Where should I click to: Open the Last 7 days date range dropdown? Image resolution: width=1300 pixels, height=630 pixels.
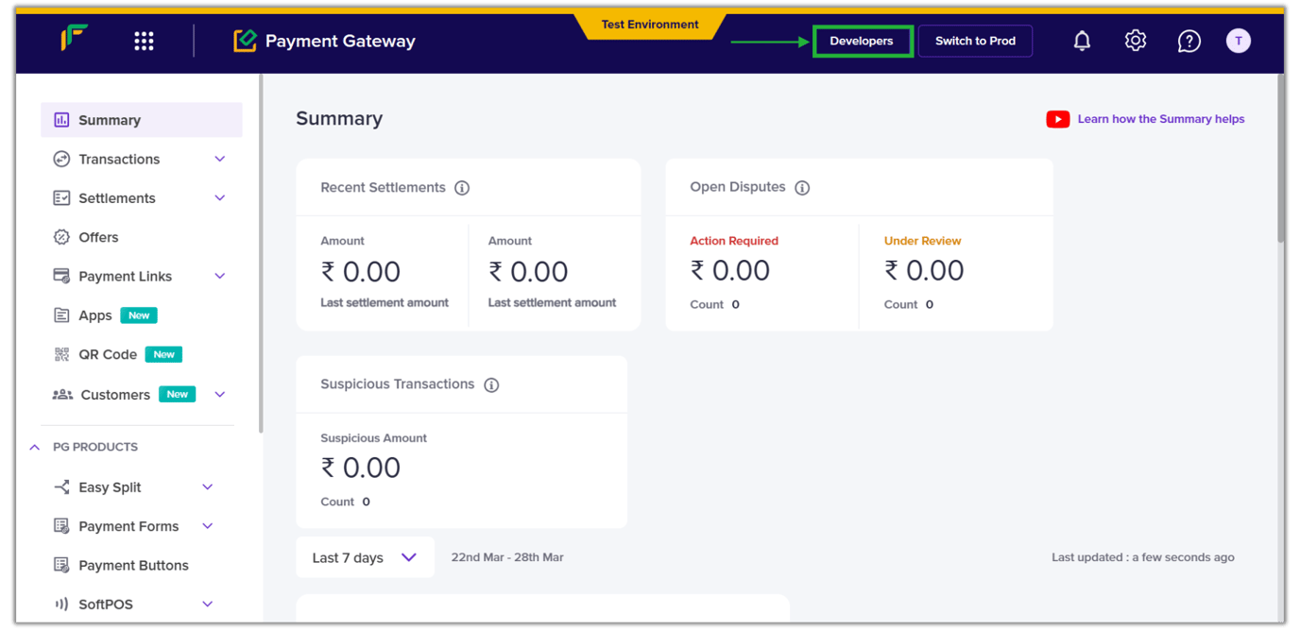click(x=365, y=557)
